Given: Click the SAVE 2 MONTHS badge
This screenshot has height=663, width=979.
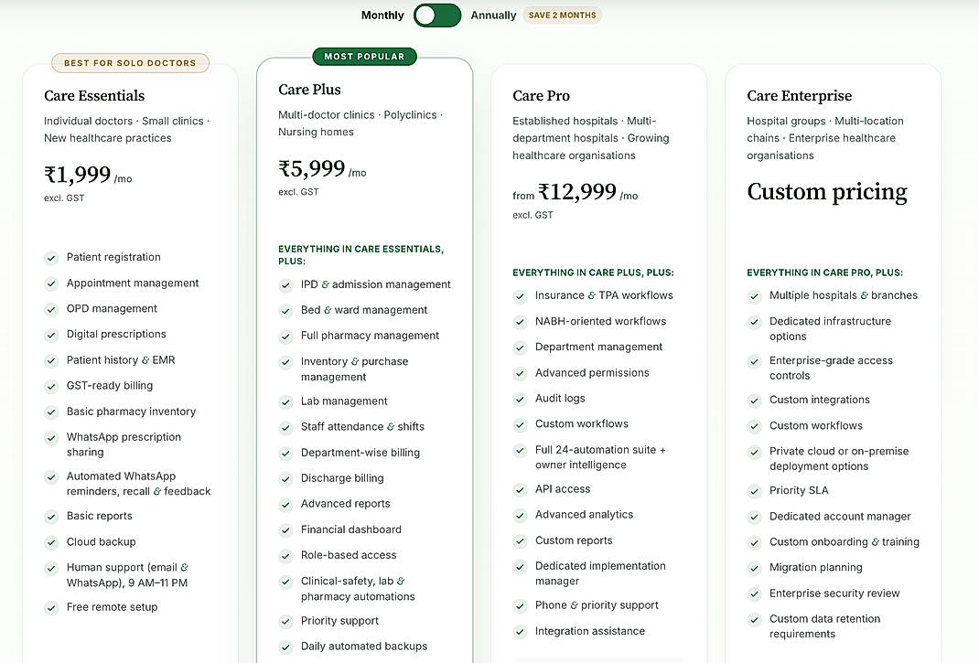Looking at the screenshot, I should pyautogui.click(x=562, y=15).
